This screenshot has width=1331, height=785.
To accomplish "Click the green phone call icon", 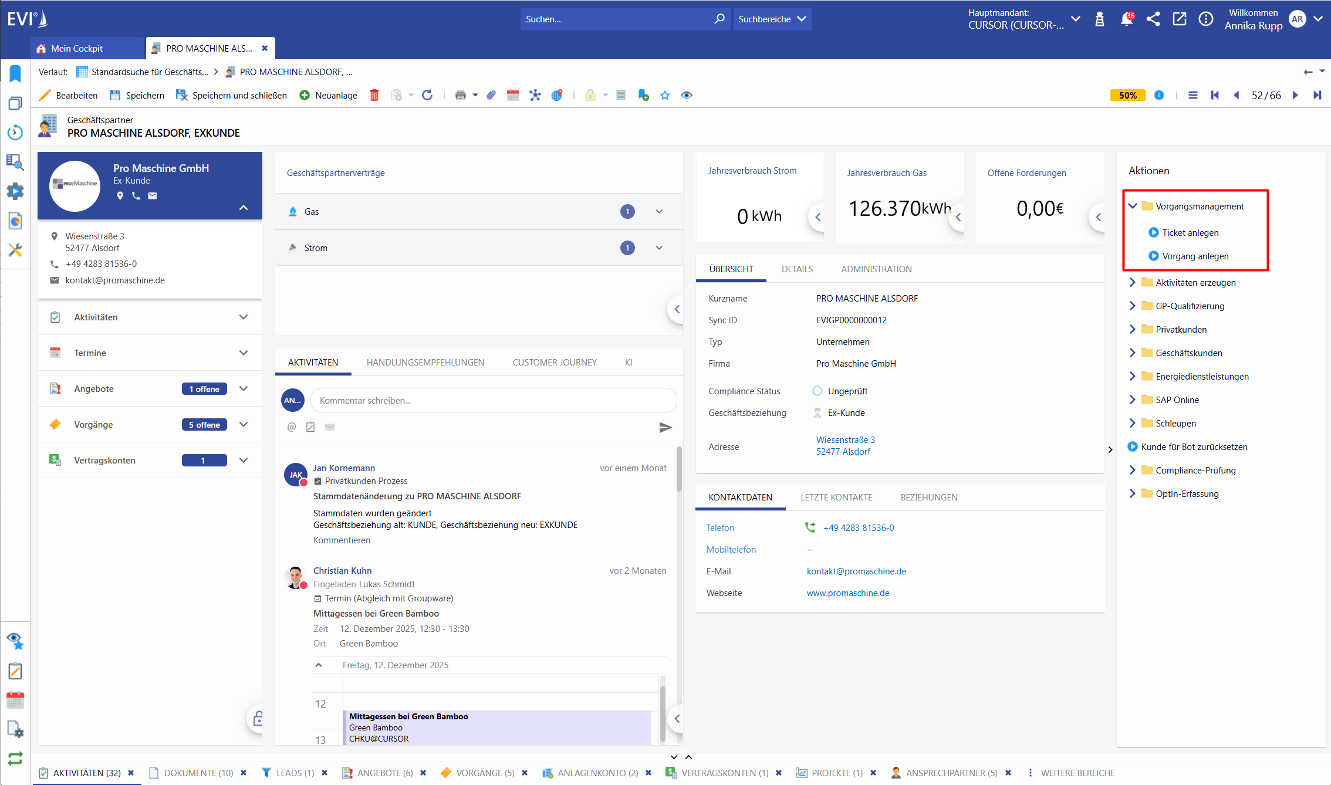I will click(810, 527).
